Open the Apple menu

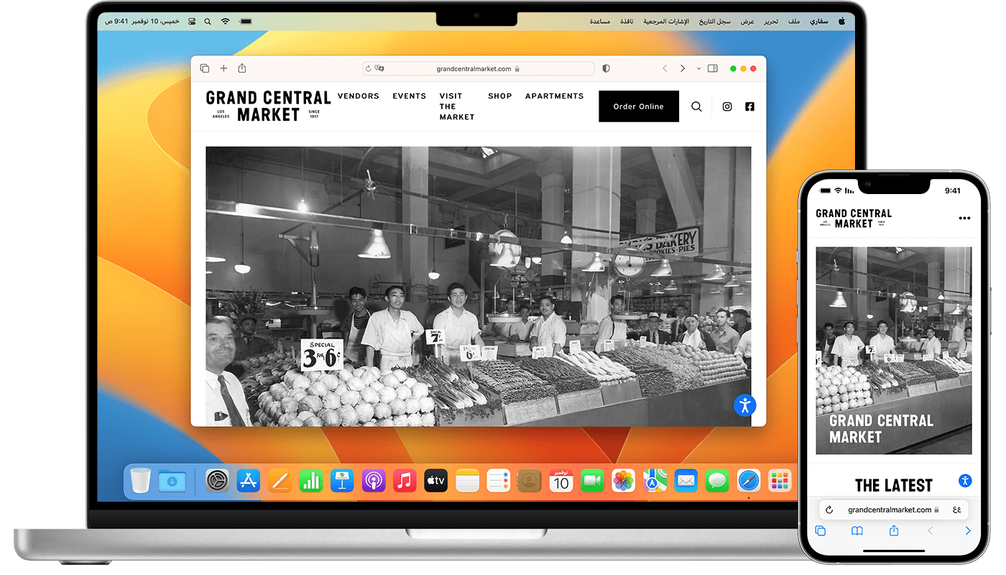pos(841,22)
